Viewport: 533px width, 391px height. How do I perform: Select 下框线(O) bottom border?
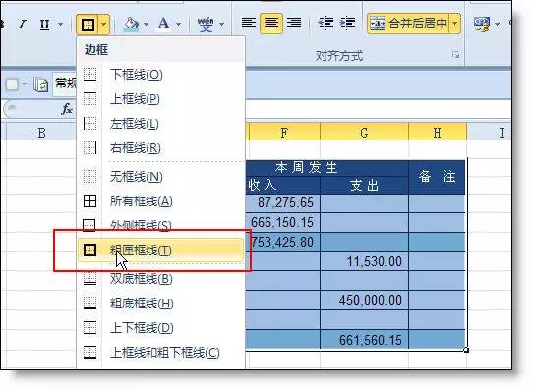pos(160,75)
